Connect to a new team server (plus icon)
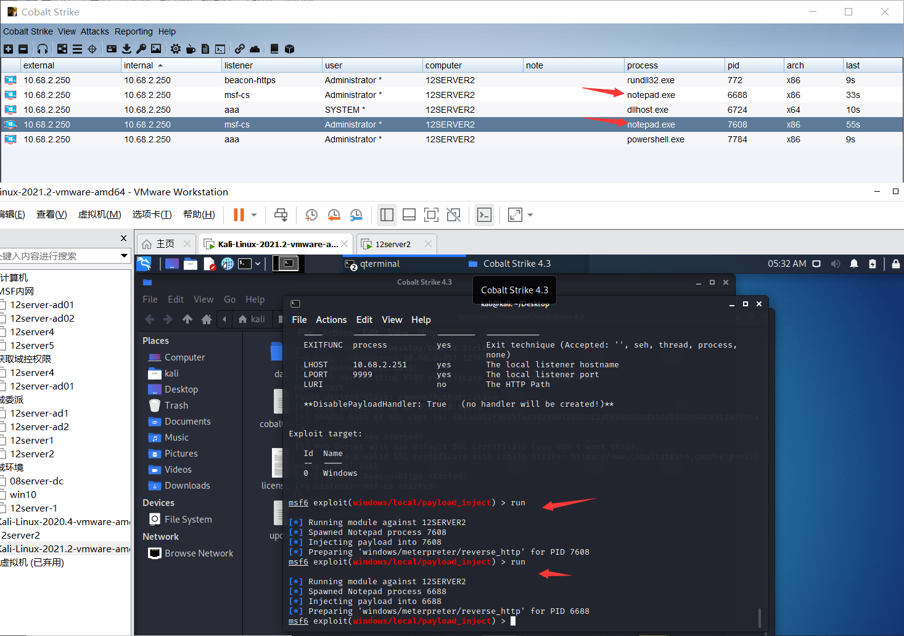Screen dimensions: 904x636 click(x=8, y=49)
